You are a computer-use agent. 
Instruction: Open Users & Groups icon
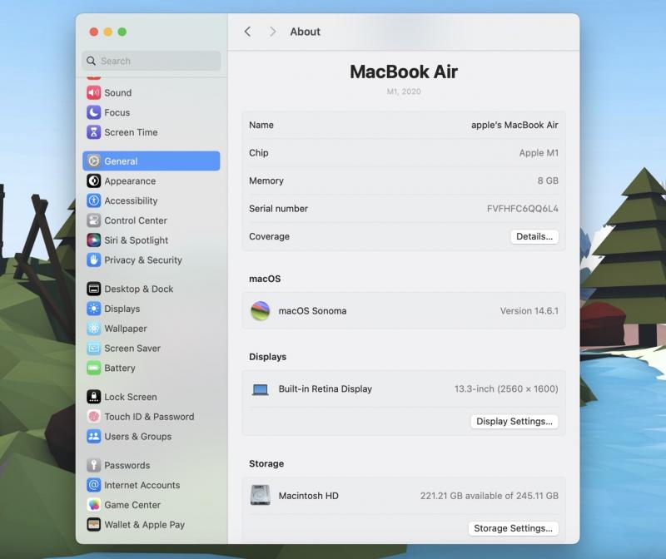click(94, 437)
